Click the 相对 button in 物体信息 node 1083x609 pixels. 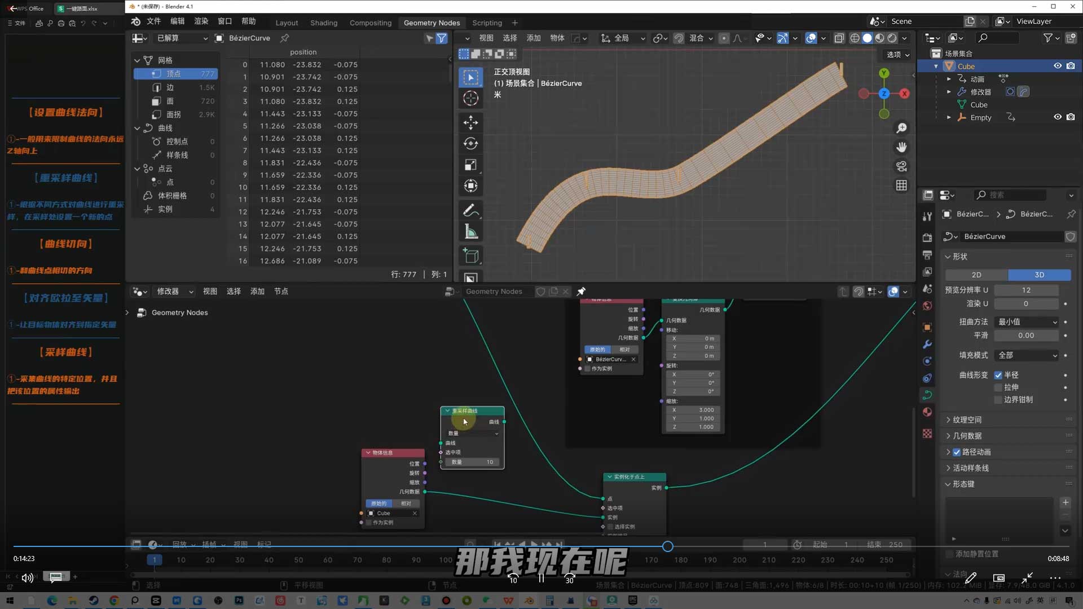click(x=406, y=504)
